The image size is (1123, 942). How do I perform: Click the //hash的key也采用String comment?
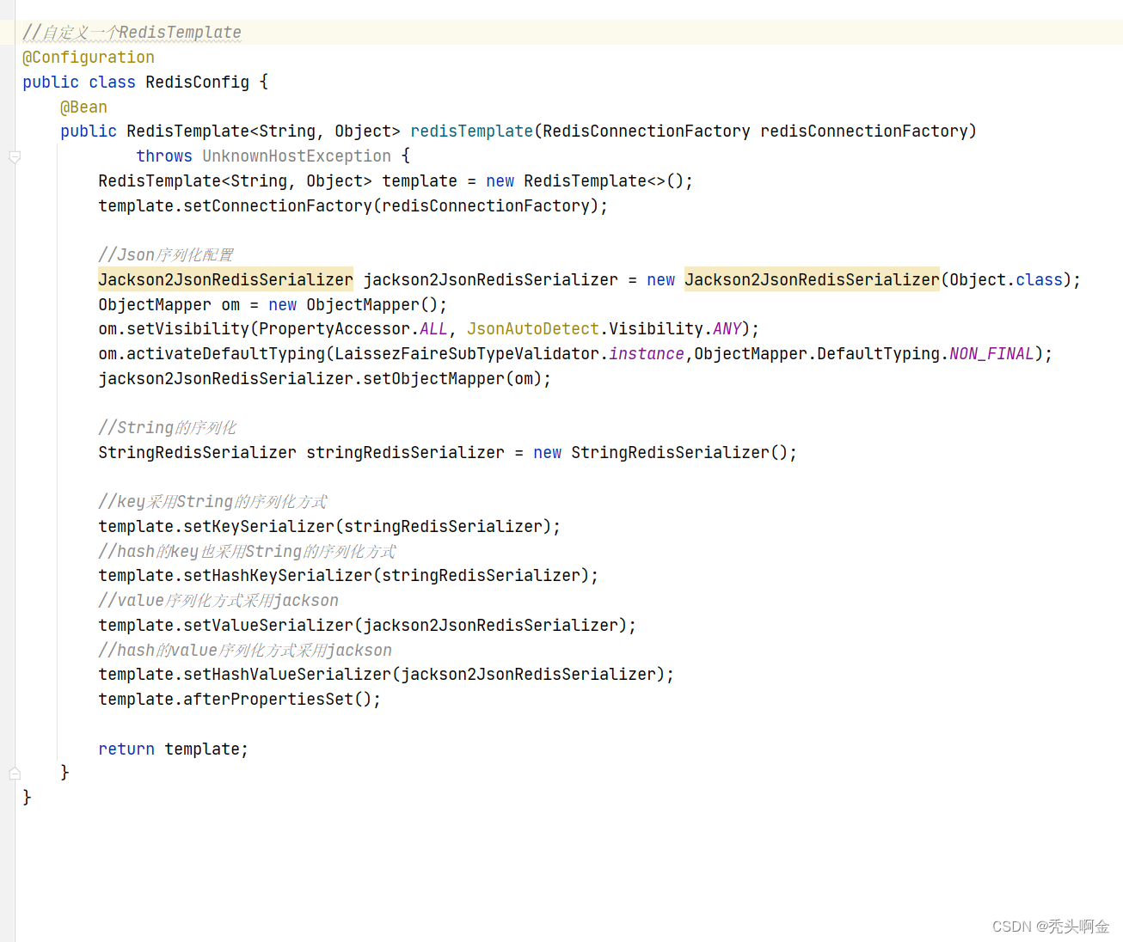[x=247, y=552]
